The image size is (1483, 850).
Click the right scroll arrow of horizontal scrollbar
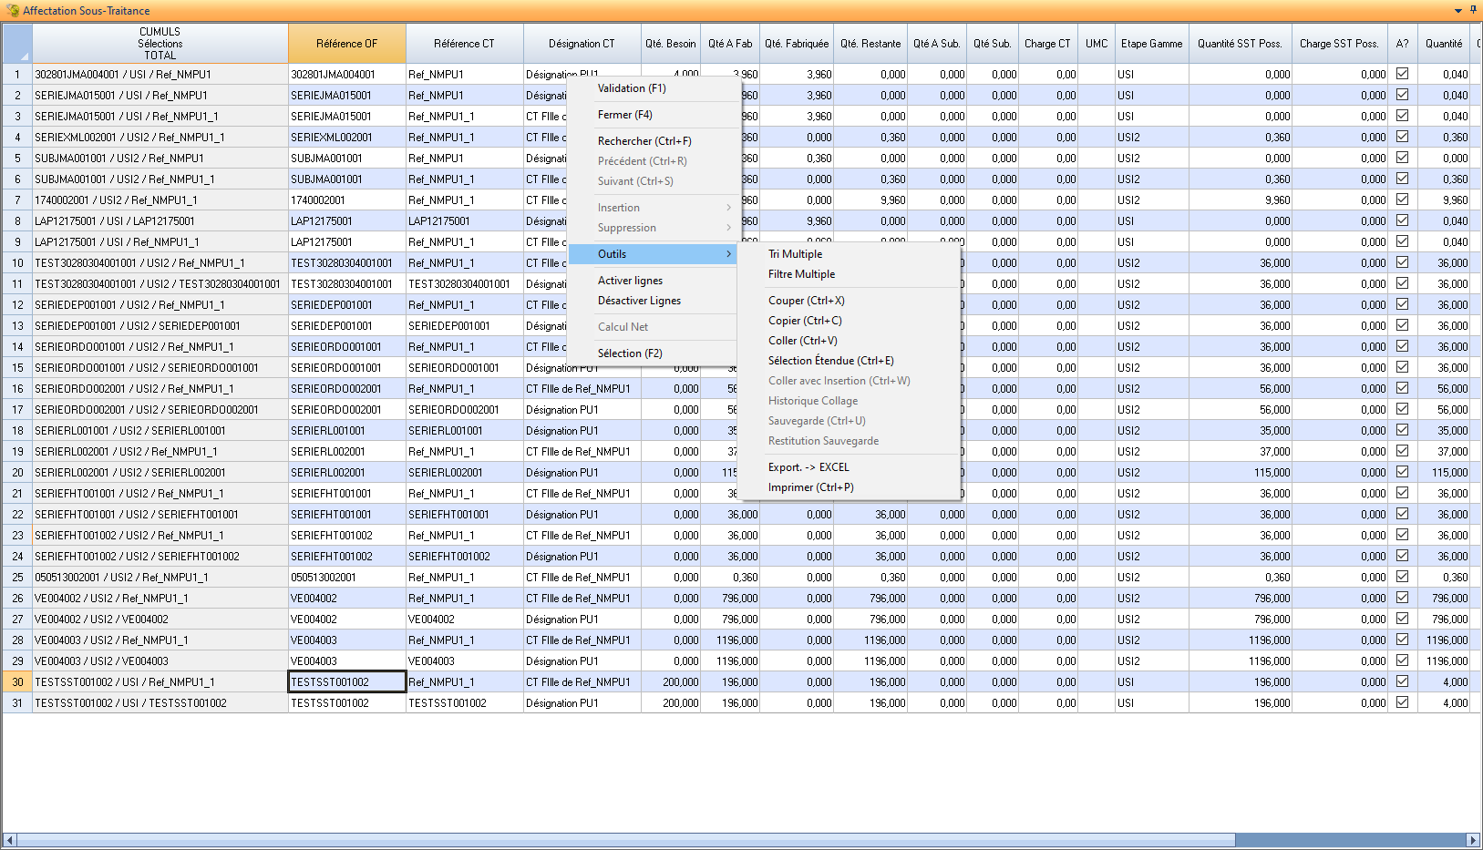(1472, 840)
